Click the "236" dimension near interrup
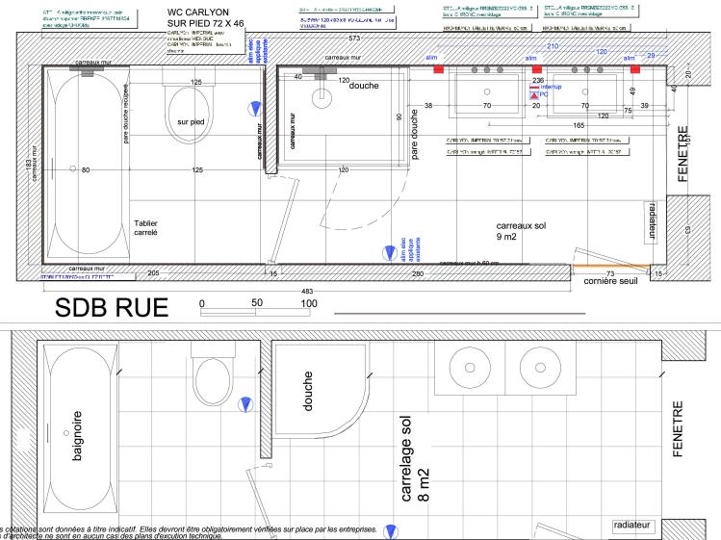This screenshot has height=540, width=721. pos(538,80)
